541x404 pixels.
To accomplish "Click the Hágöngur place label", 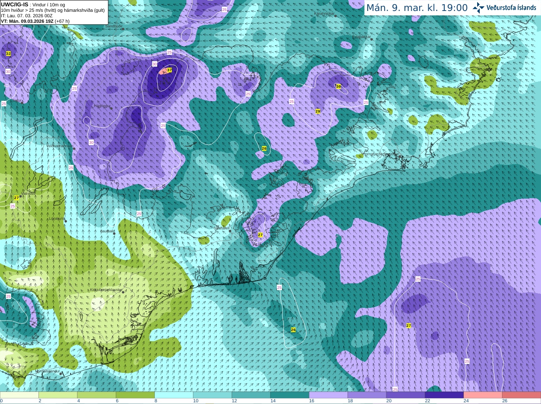I will pos(101,106).
